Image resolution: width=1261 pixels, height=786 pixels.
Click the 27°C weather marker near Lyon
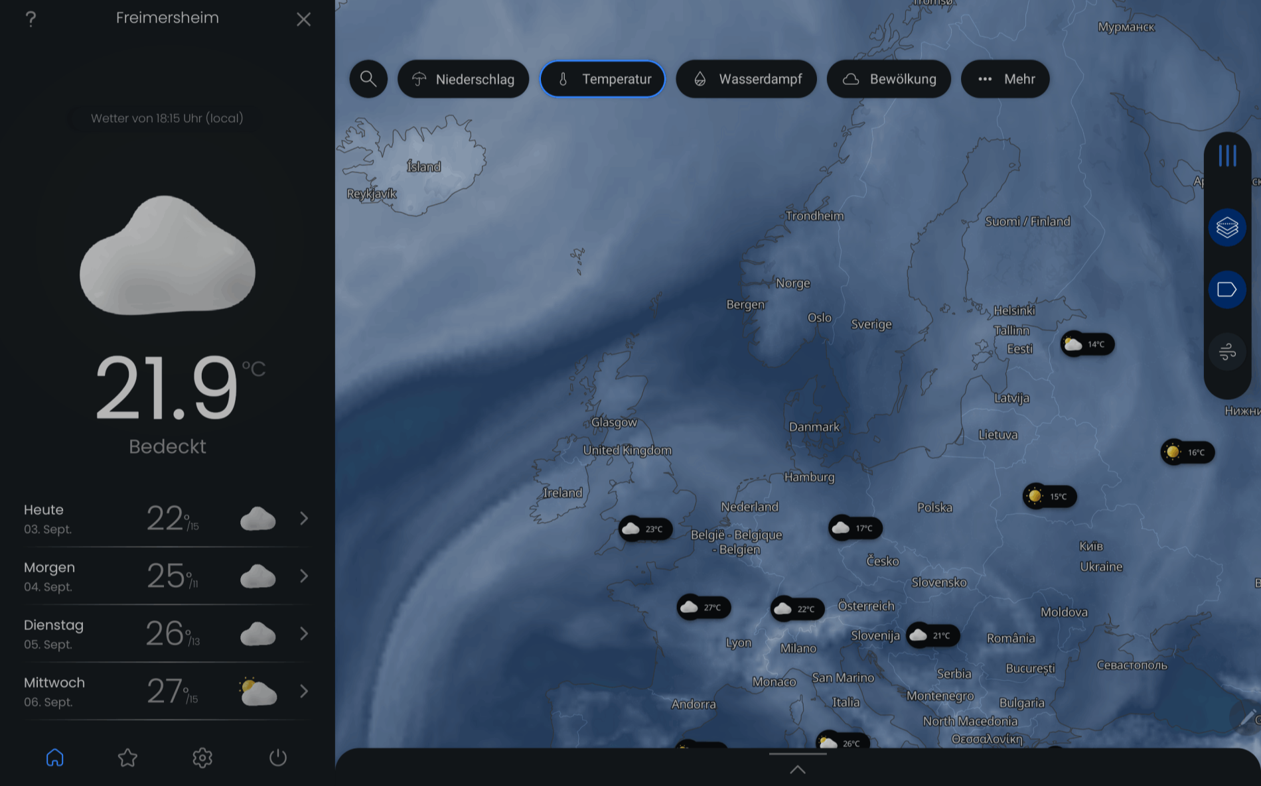pos(704,608)
